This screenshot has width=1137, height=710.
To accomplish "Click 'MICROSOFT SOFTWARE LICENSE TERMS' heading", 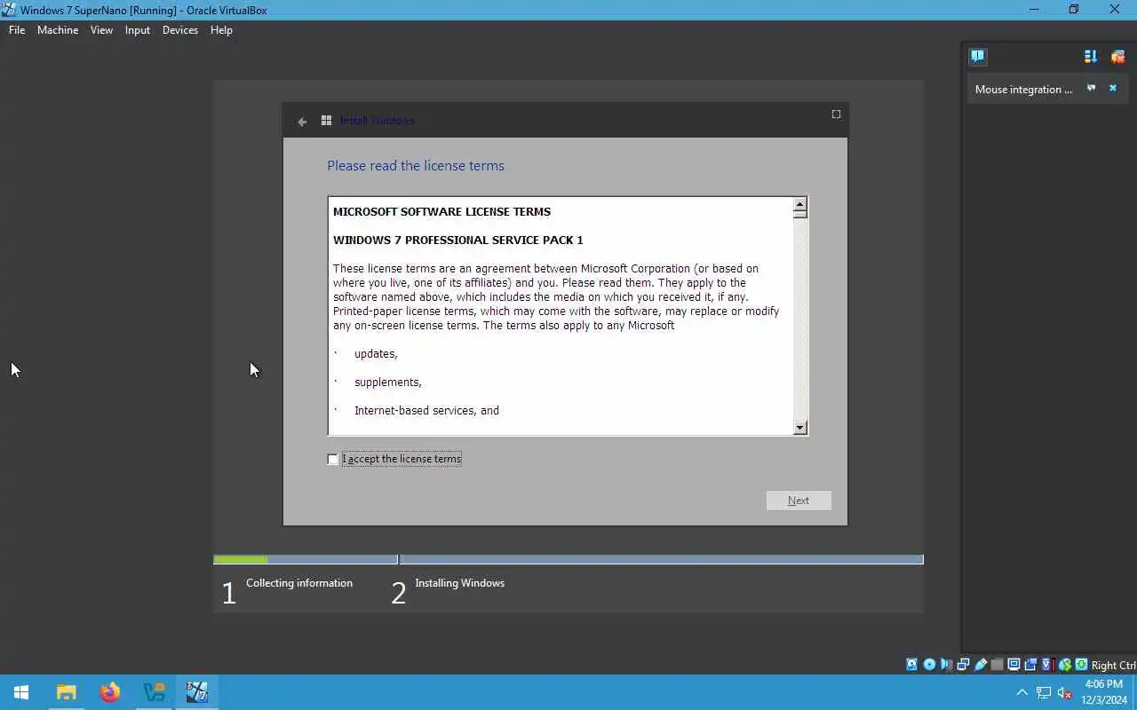I will 441,211.
